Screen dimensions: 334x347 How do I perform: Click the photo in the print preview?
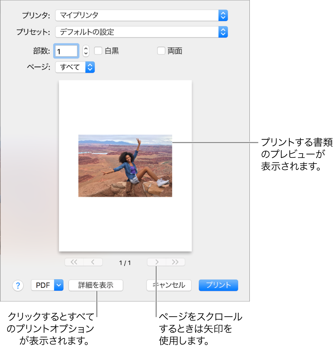(125, 166)
